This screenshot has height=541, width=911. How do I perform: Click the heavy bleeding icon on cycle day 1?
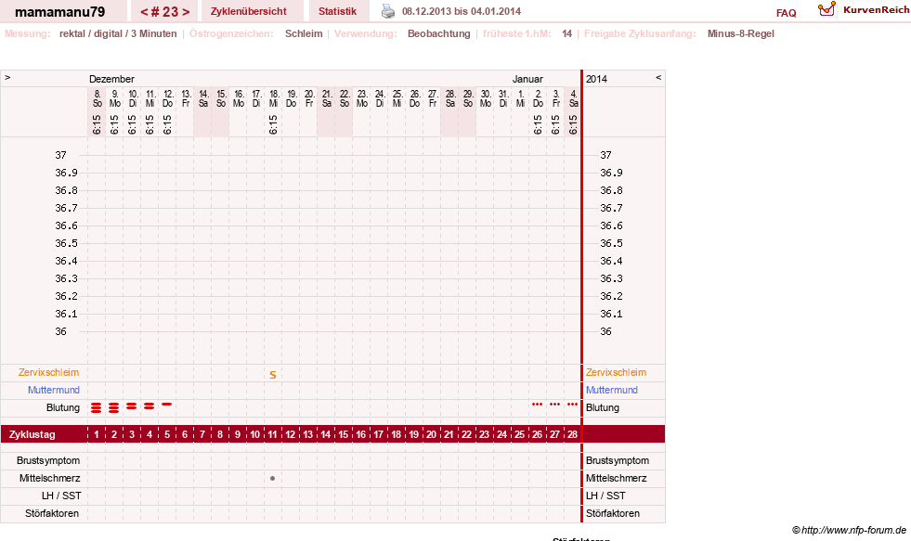click(x=96, y=408)
